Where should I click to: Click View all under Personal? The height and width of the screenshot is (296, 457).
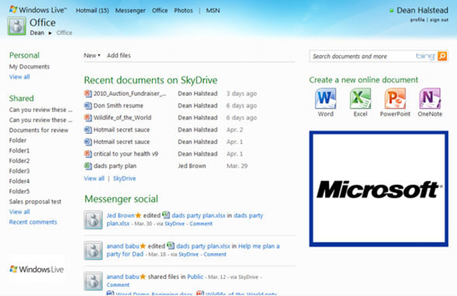click(19, 77)
